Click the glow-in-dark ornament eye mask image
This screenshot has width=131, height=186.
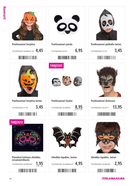(x=28, y=138)
